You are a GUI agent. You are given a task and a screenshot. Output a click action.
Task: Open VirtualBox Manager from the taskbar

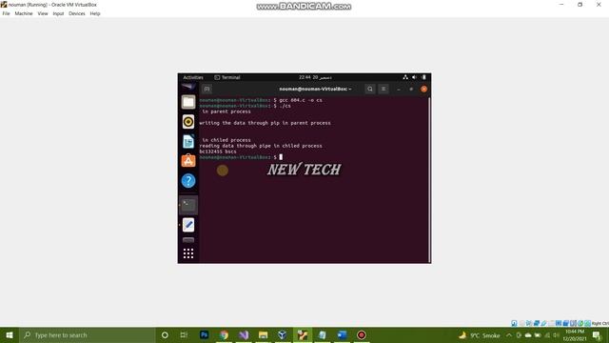click(283, 334)
